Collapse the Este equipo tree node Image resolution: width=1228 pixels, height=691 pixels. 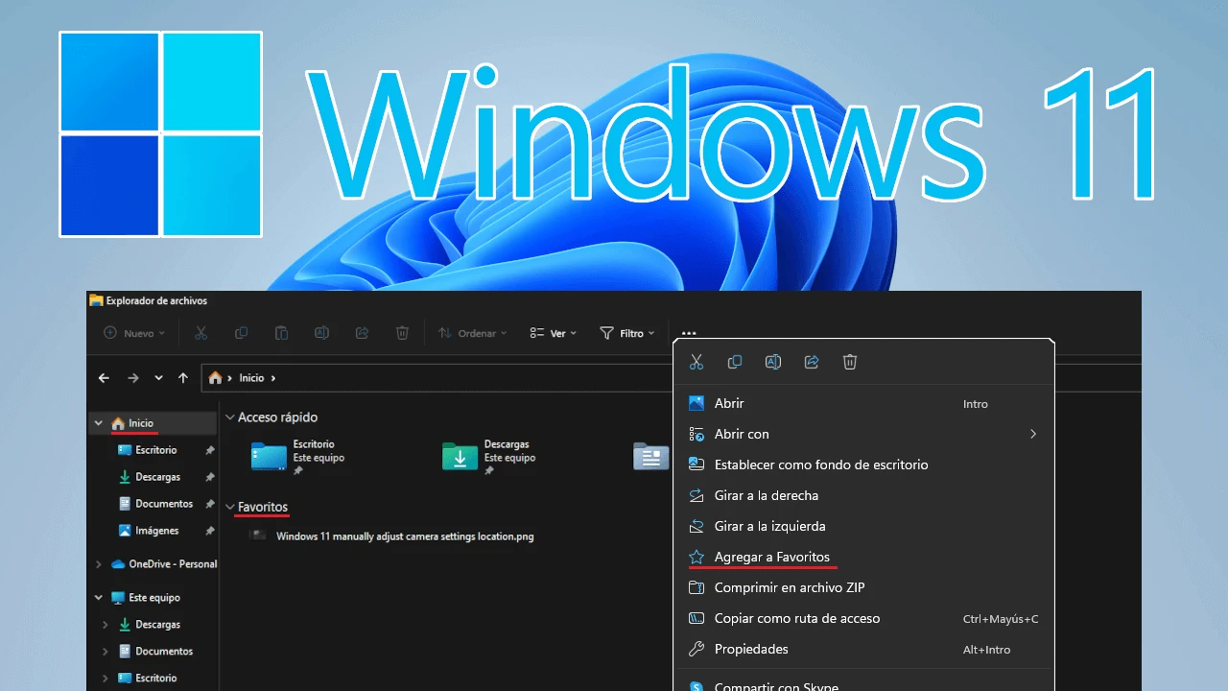pyautogui.click(x=99, y=597)
